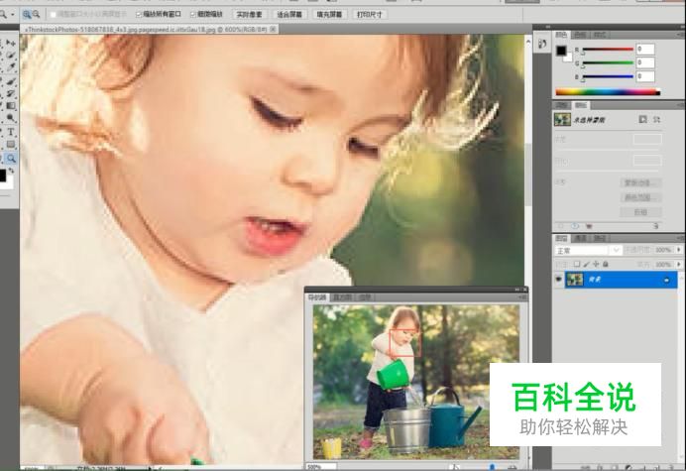Open the layer opacity slider arrow
This screenshot has width=686, height=471.
678,250
